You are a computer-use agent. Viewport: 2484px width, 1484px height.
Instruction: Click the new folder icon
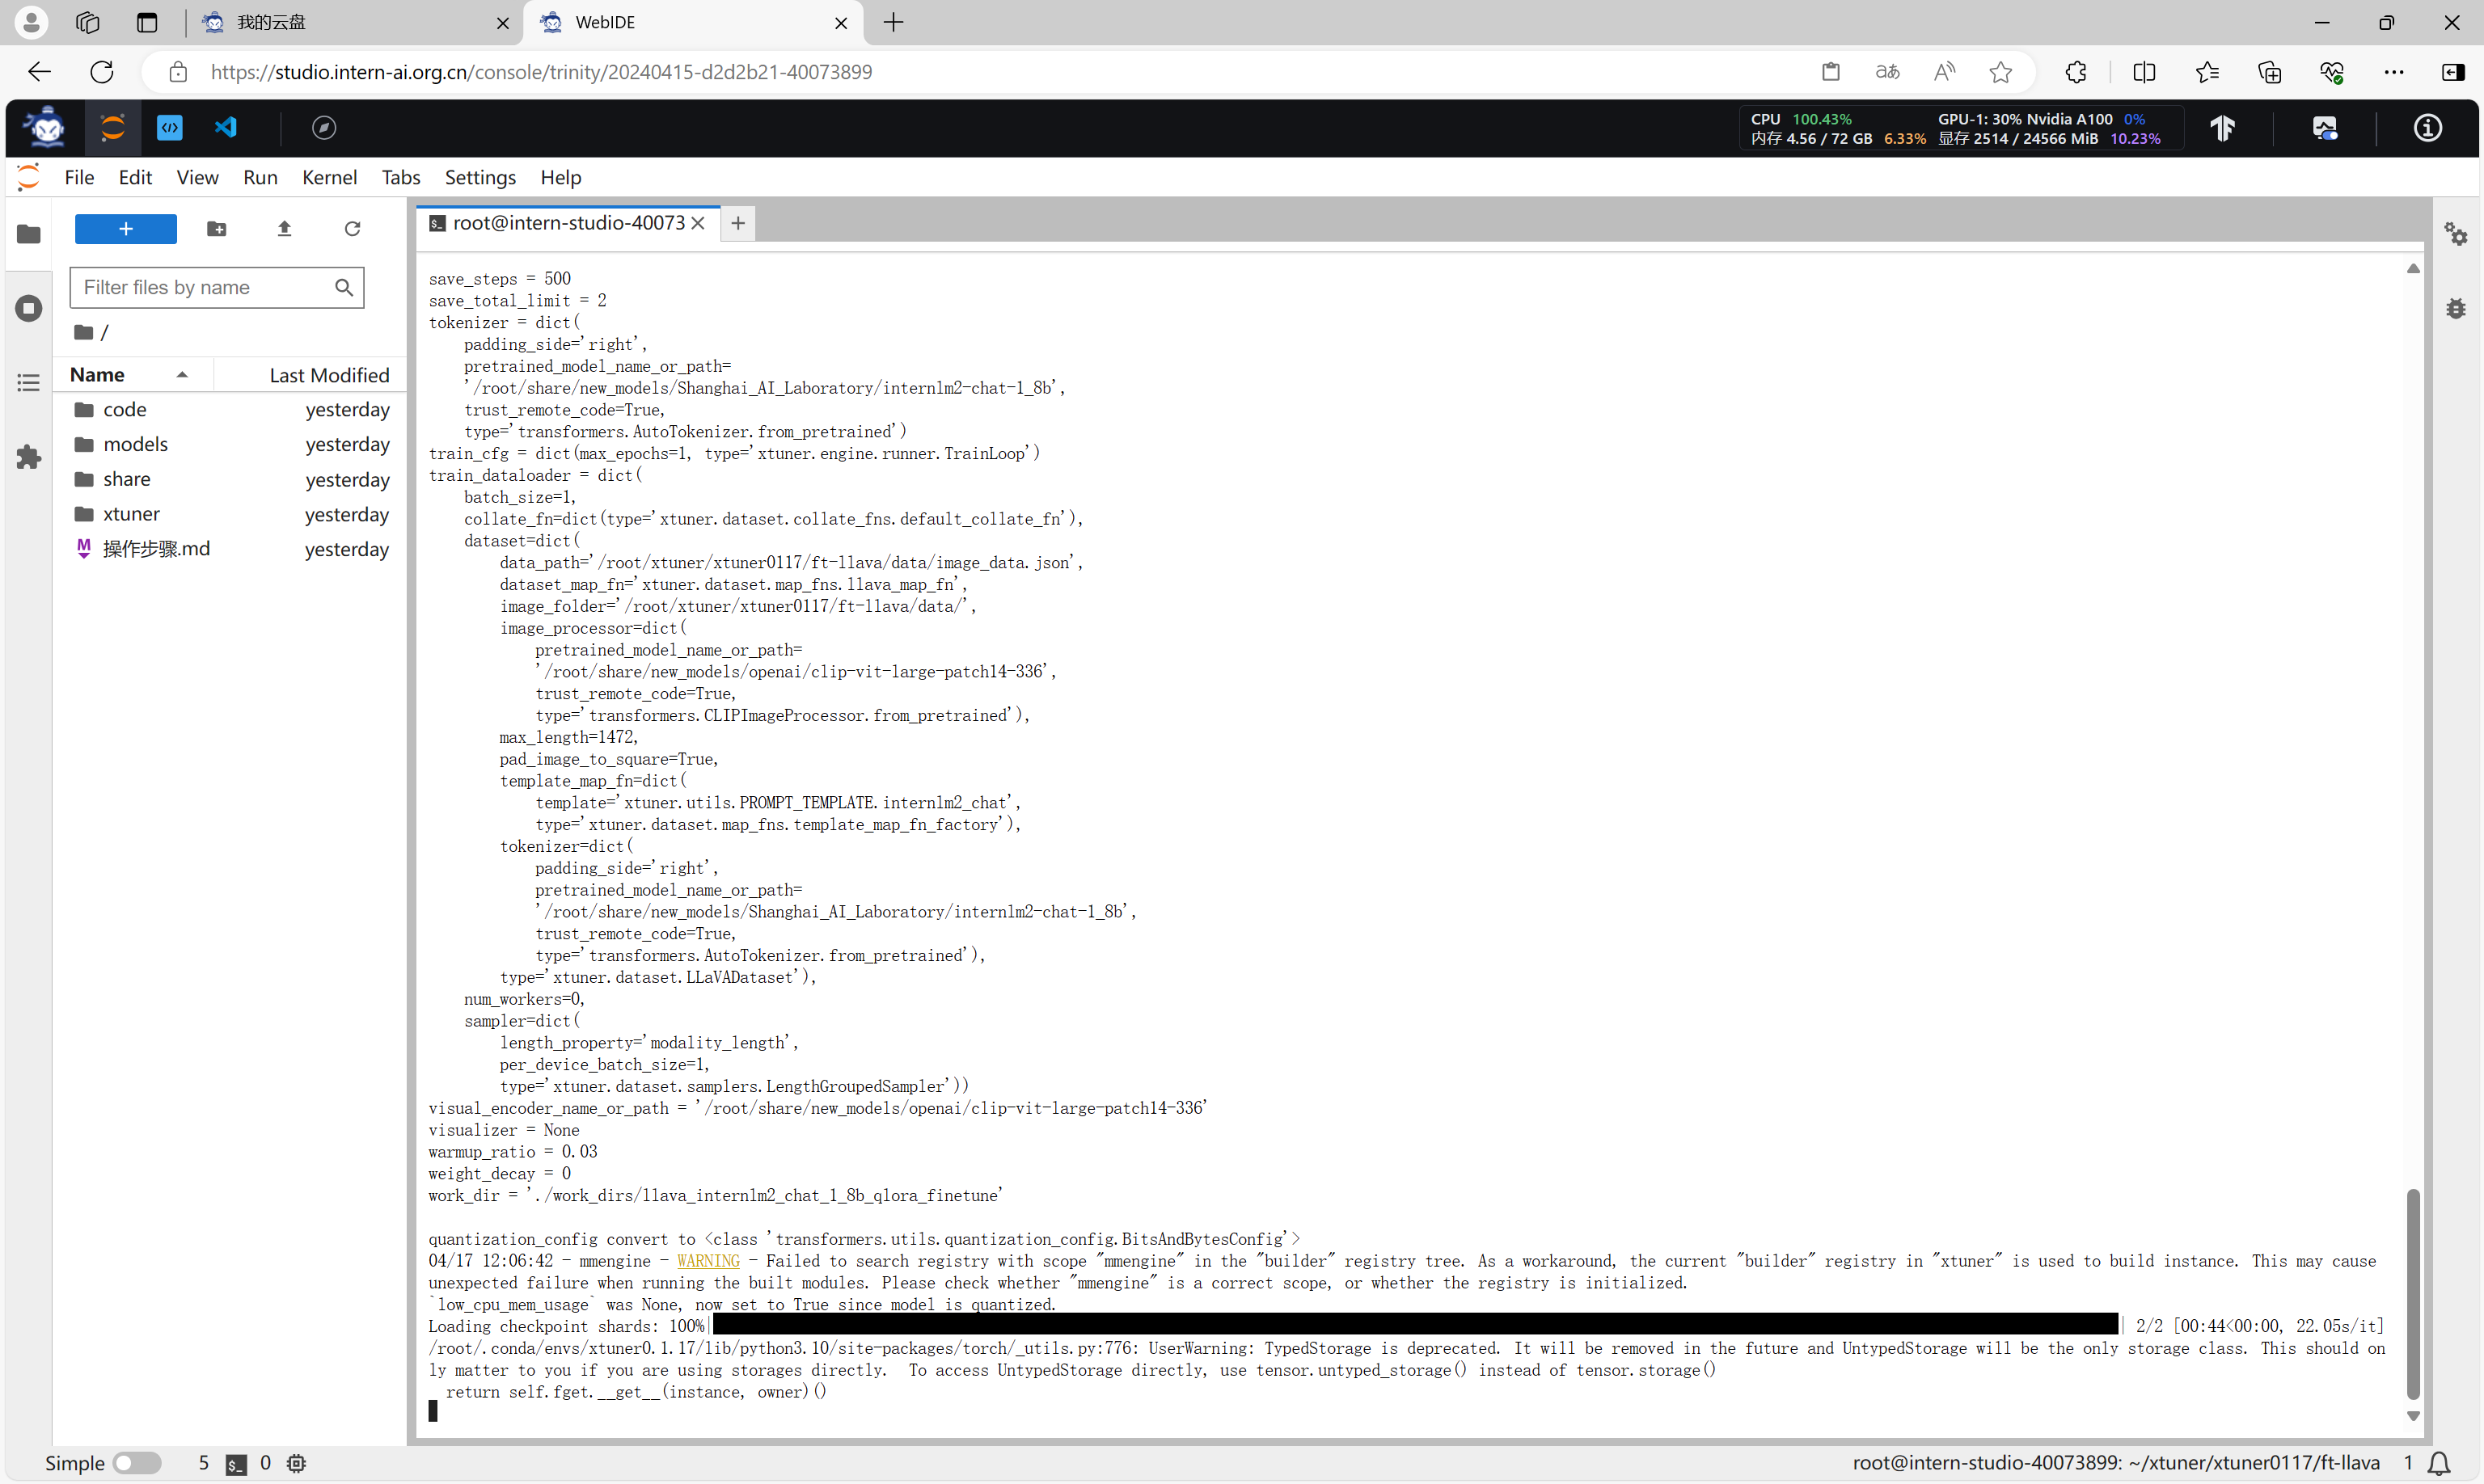216,229
